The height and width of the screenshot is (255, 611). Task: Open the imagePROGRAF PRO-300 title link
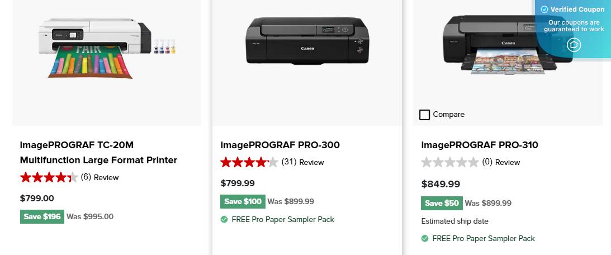[280, 145]
